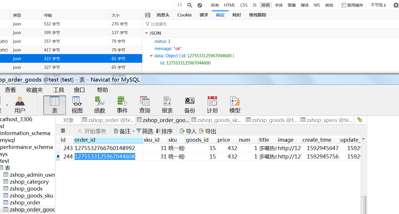Filter requests by XHR type
The height and width of the screenshot is (214, 399).
click(x=266, y=5)
